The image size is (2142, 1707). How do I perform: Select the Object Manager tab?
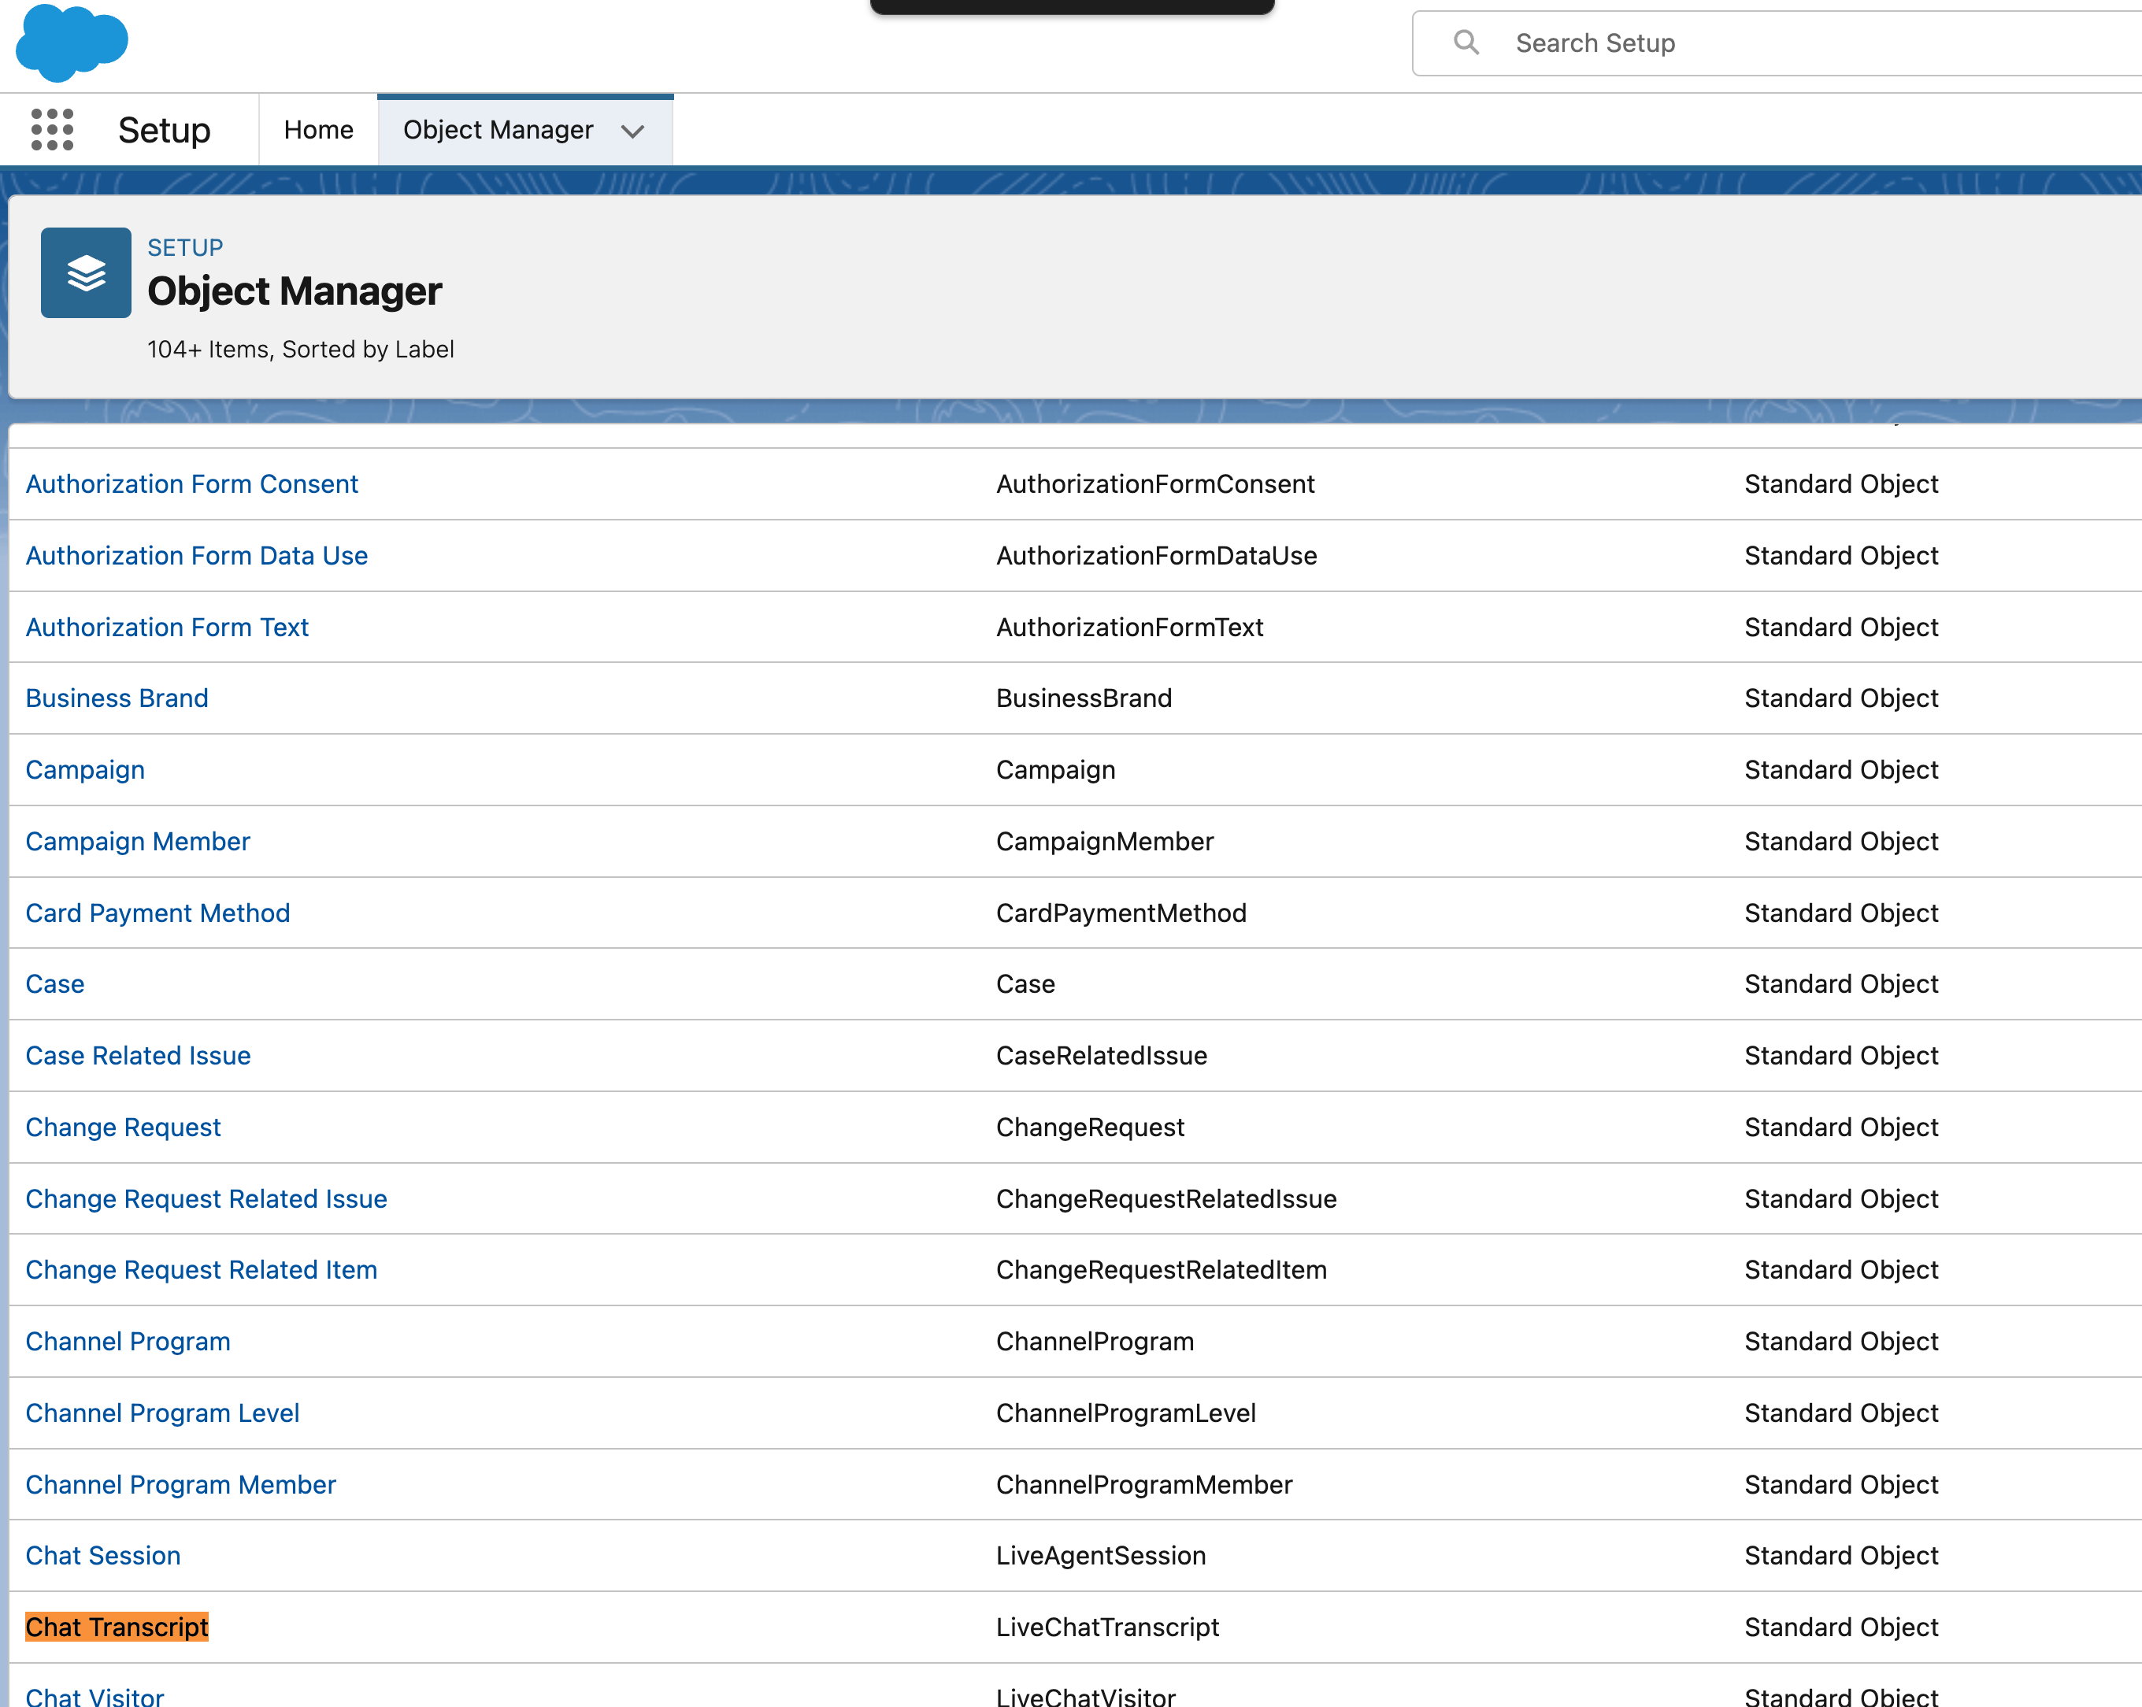498,130
